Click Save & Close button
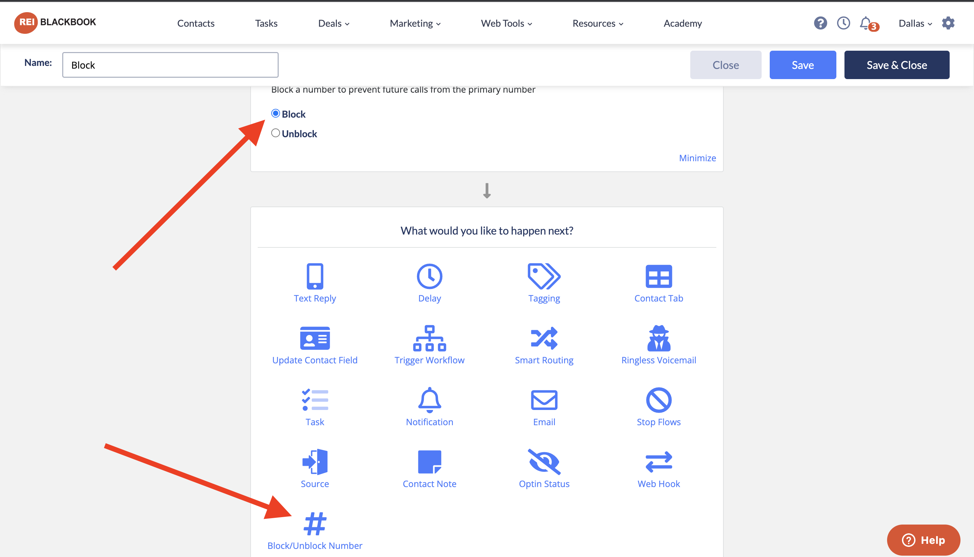974x557 pixels. 896,65
